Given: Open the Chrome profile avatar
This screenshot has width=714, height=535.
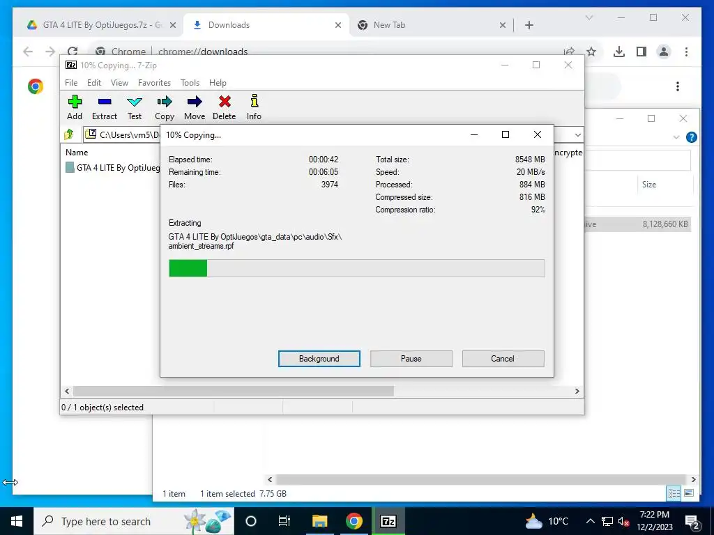Looking at the screenshot, I should 664,52.
